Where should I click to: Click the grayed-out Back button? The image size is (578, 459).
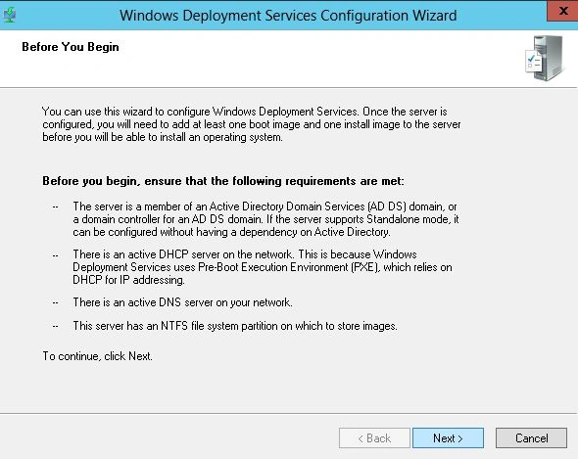374,438
